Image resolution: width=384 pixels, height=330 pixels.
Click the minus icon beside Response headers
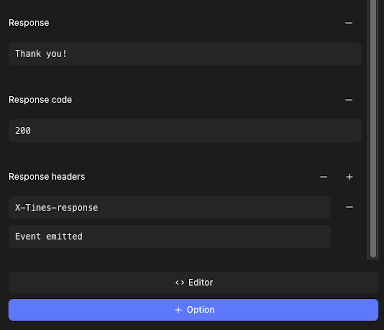click(323, 177)
